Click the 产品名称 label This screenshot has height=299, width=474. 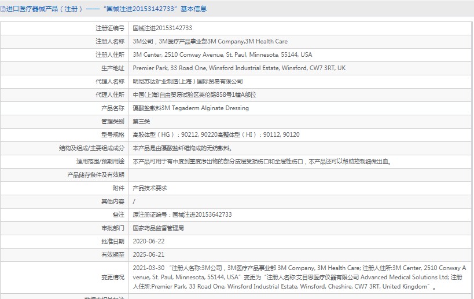(113, 108)
